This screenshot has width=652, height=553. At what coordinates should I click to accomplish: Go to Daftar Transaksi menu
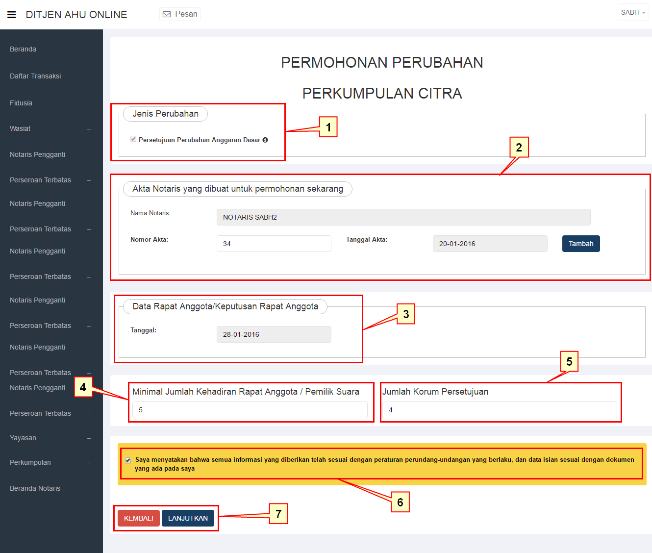pyautogui.click(x=35, y=76)
